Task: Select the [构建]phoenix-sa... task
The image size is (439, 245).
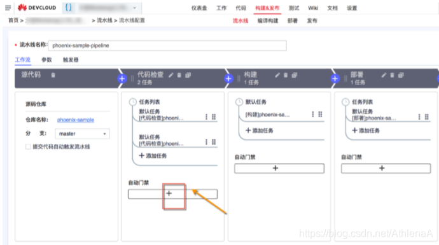Action: tap(267, 115)
